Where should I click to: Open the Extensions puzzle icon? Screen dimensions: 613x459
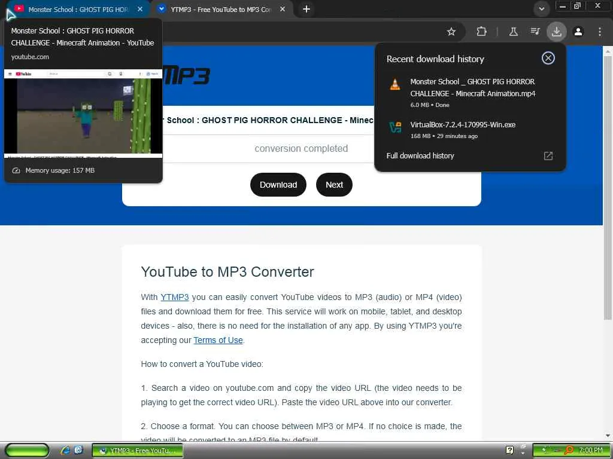point(482,32)
